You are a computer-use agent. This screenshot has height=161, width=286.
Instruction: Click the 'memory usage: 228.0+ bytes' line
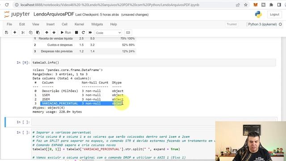click(x=57, y=112)
